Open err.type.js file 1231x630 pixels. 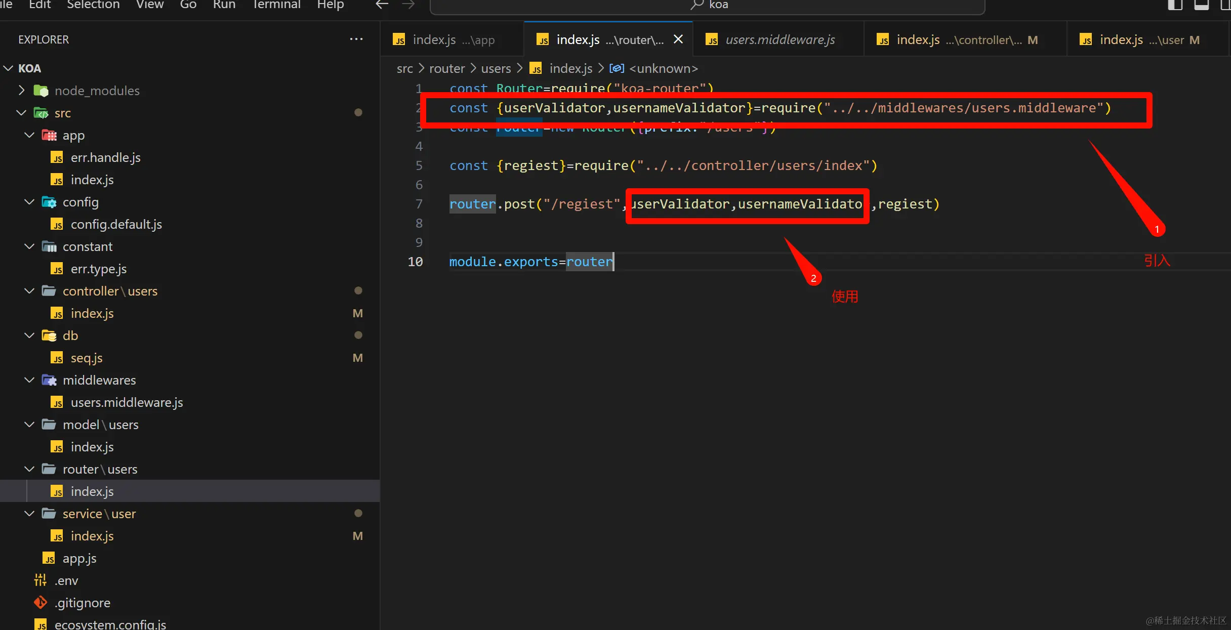click(x=190, y=269)
